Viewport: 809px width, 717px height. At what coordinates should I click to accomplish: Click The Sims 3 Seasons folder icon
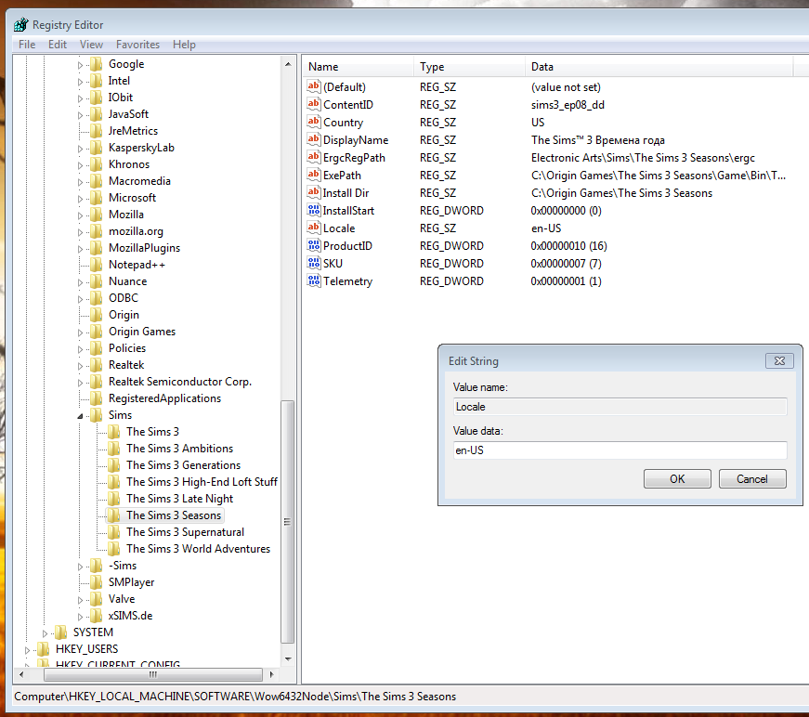[114, 515]
